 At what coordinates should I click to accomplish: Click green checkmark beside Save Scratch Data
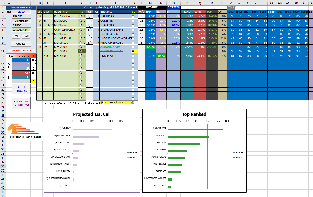pos(133,103)
